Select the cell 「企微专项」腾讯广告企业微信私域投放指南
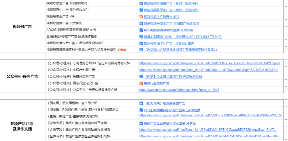Screen dimensions: 288x141 coord(92,130)
